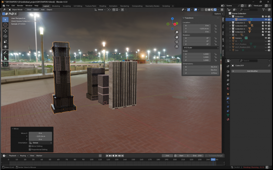Select the Rotate tool in the toolbar
Viewport: 273px width, 170px height.
[5, 36]
